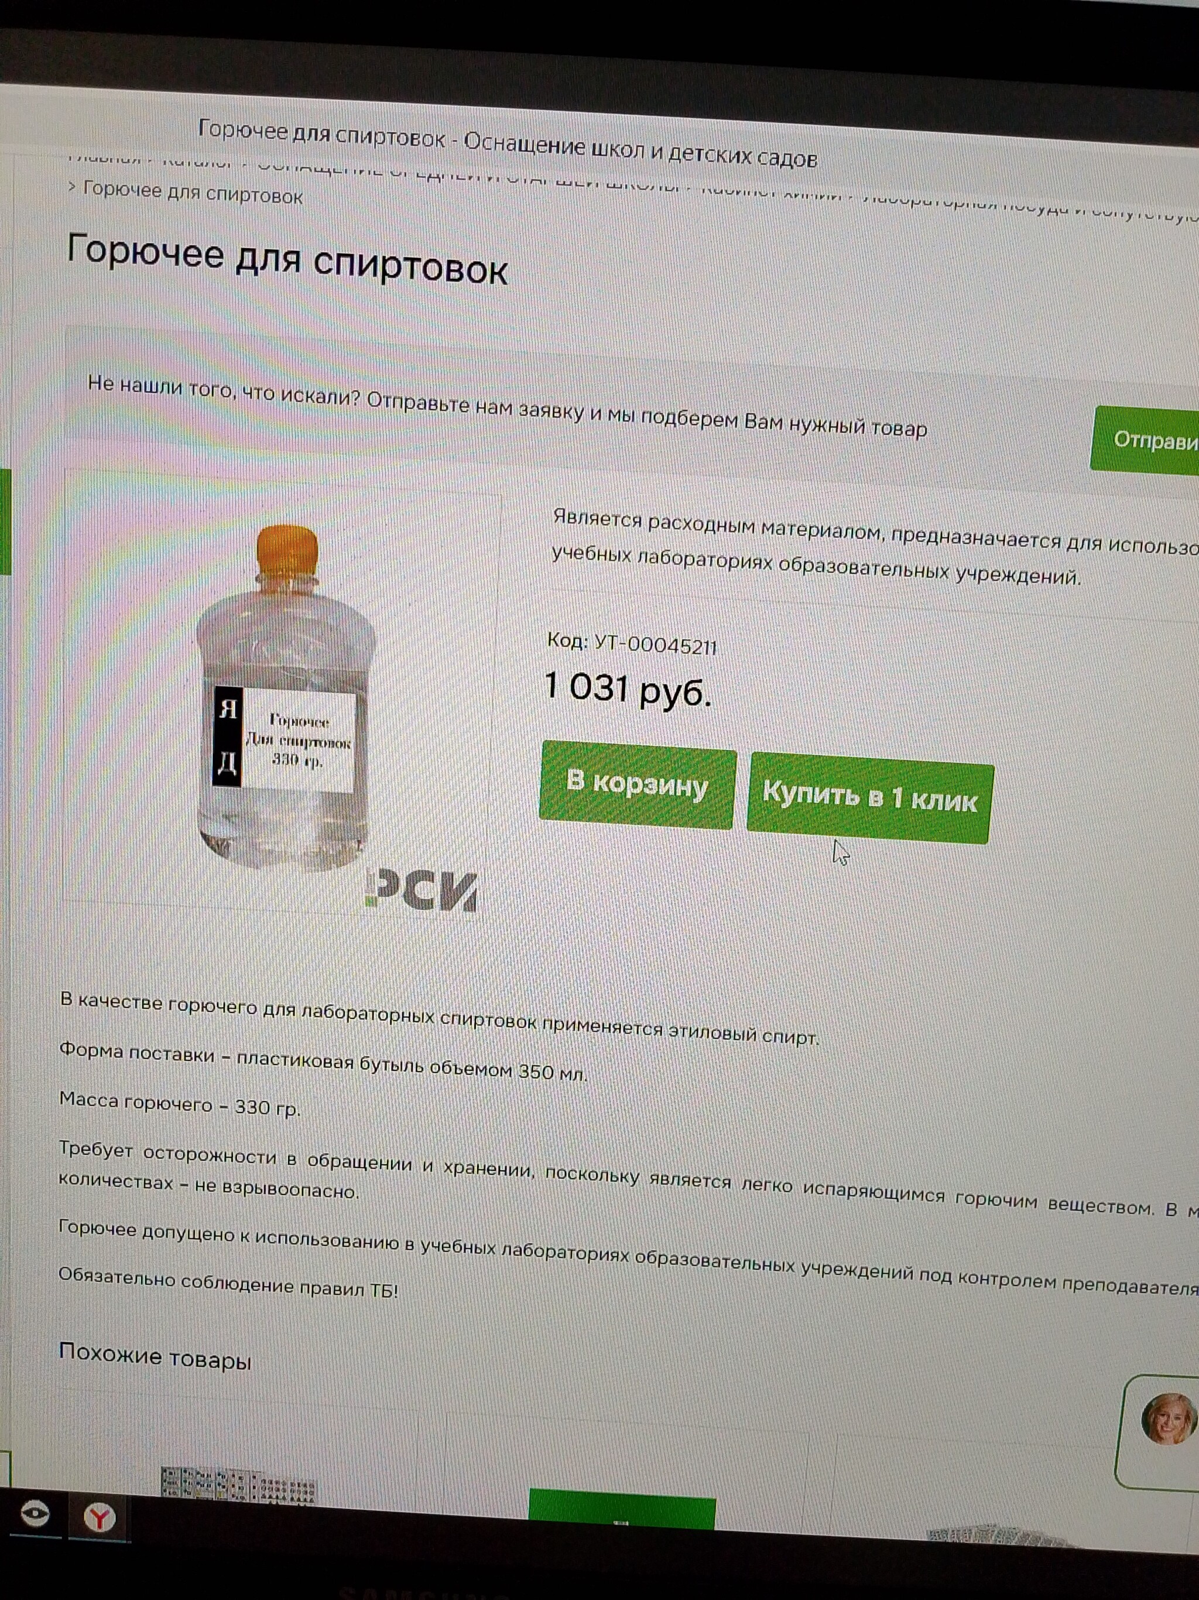Click the green tab on left page edge

coord(6,522)
